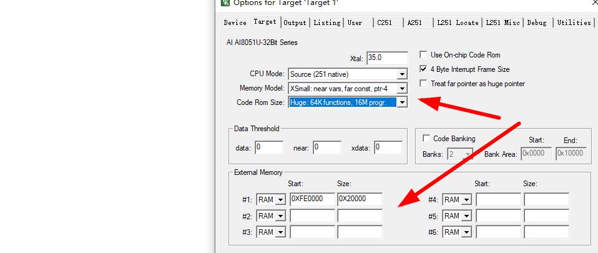Open the Listing tab
The height and width of the screenshot is (253, 598).
(327, 22)
